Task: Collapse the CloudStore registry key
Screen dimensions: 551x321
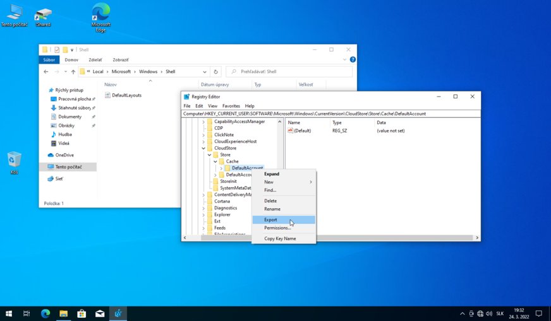Action: [x=203, y=148]
